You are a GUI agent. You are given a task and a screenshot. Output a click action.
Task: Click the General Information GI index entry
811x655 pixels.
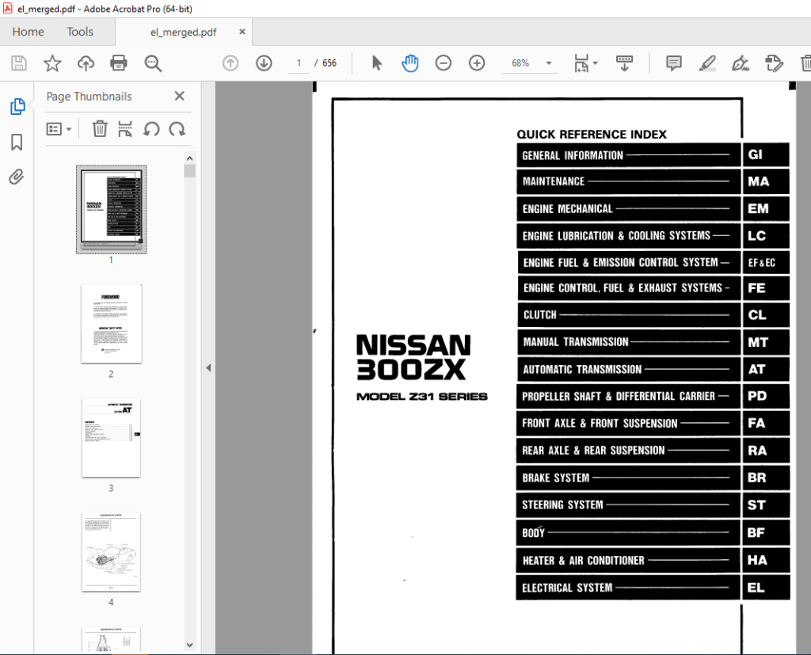pyautogui.click(x=653, y=154)
